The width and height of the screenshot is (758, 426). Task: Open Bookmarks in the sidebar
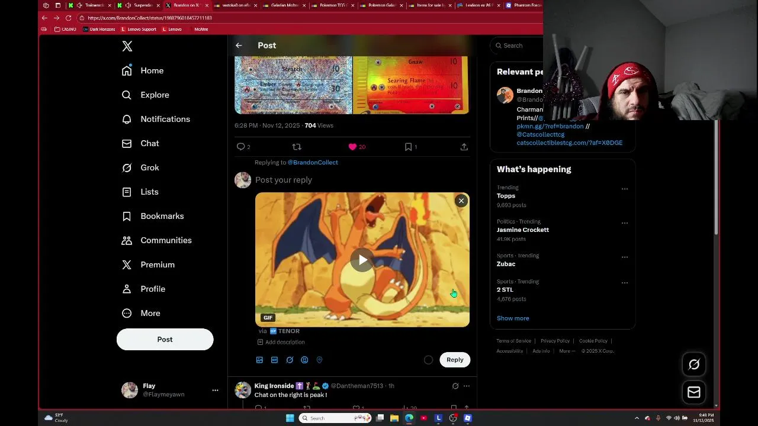click(x=153, y=216)
